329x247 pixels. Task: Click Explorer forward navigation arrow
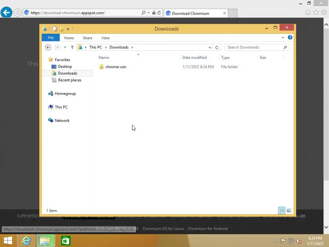tap(57, 47)
